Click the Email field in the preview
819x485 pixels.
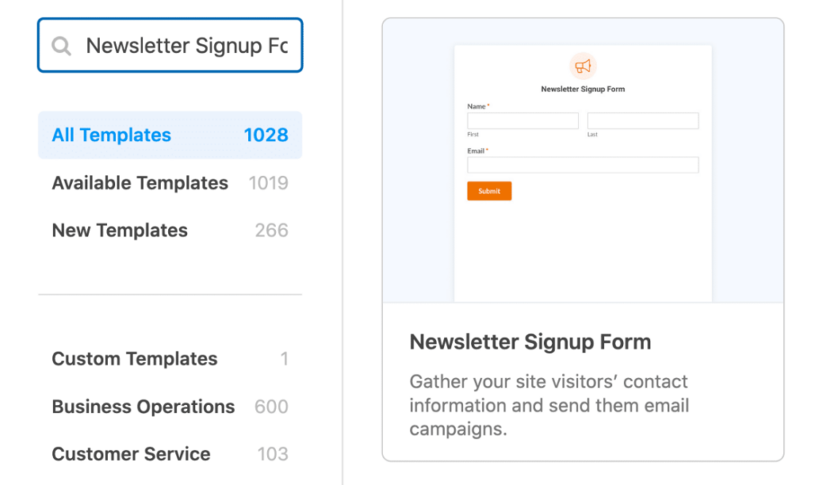click(x=582, y=165)
